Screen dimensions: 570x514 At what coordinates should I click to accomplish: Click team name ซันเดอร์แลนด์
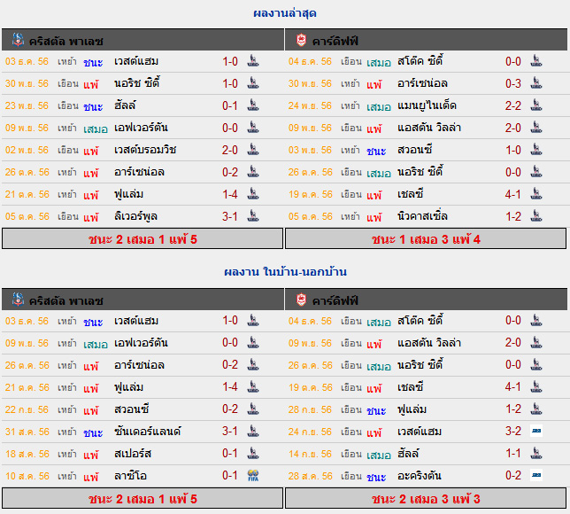147,432
